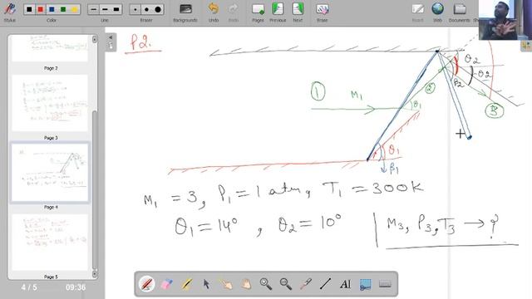This screenshot has width=532, height=299.
Task: Choose the large eraser size
Action: click(x=158, y=9)
